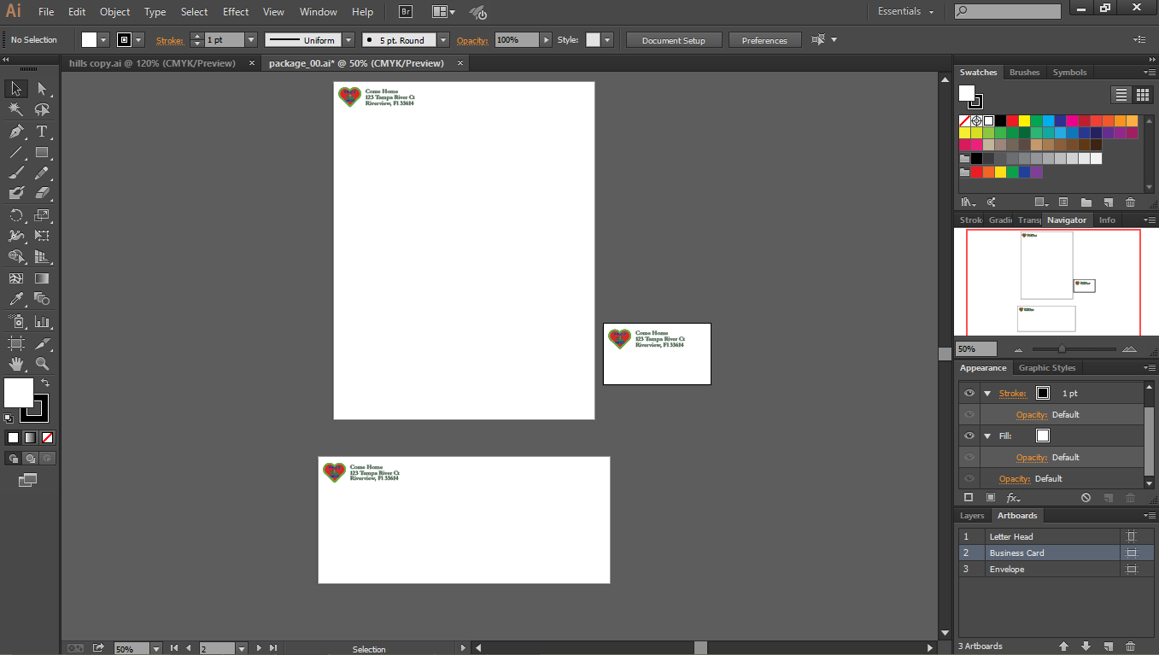Open the stroke weight dropdown
Screen dimensions: 1159x655
click(x=250, y=40)
